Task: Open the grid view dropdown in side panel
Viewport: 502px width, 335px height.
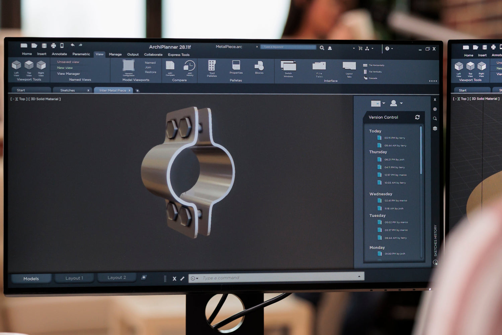Action: 378,104
